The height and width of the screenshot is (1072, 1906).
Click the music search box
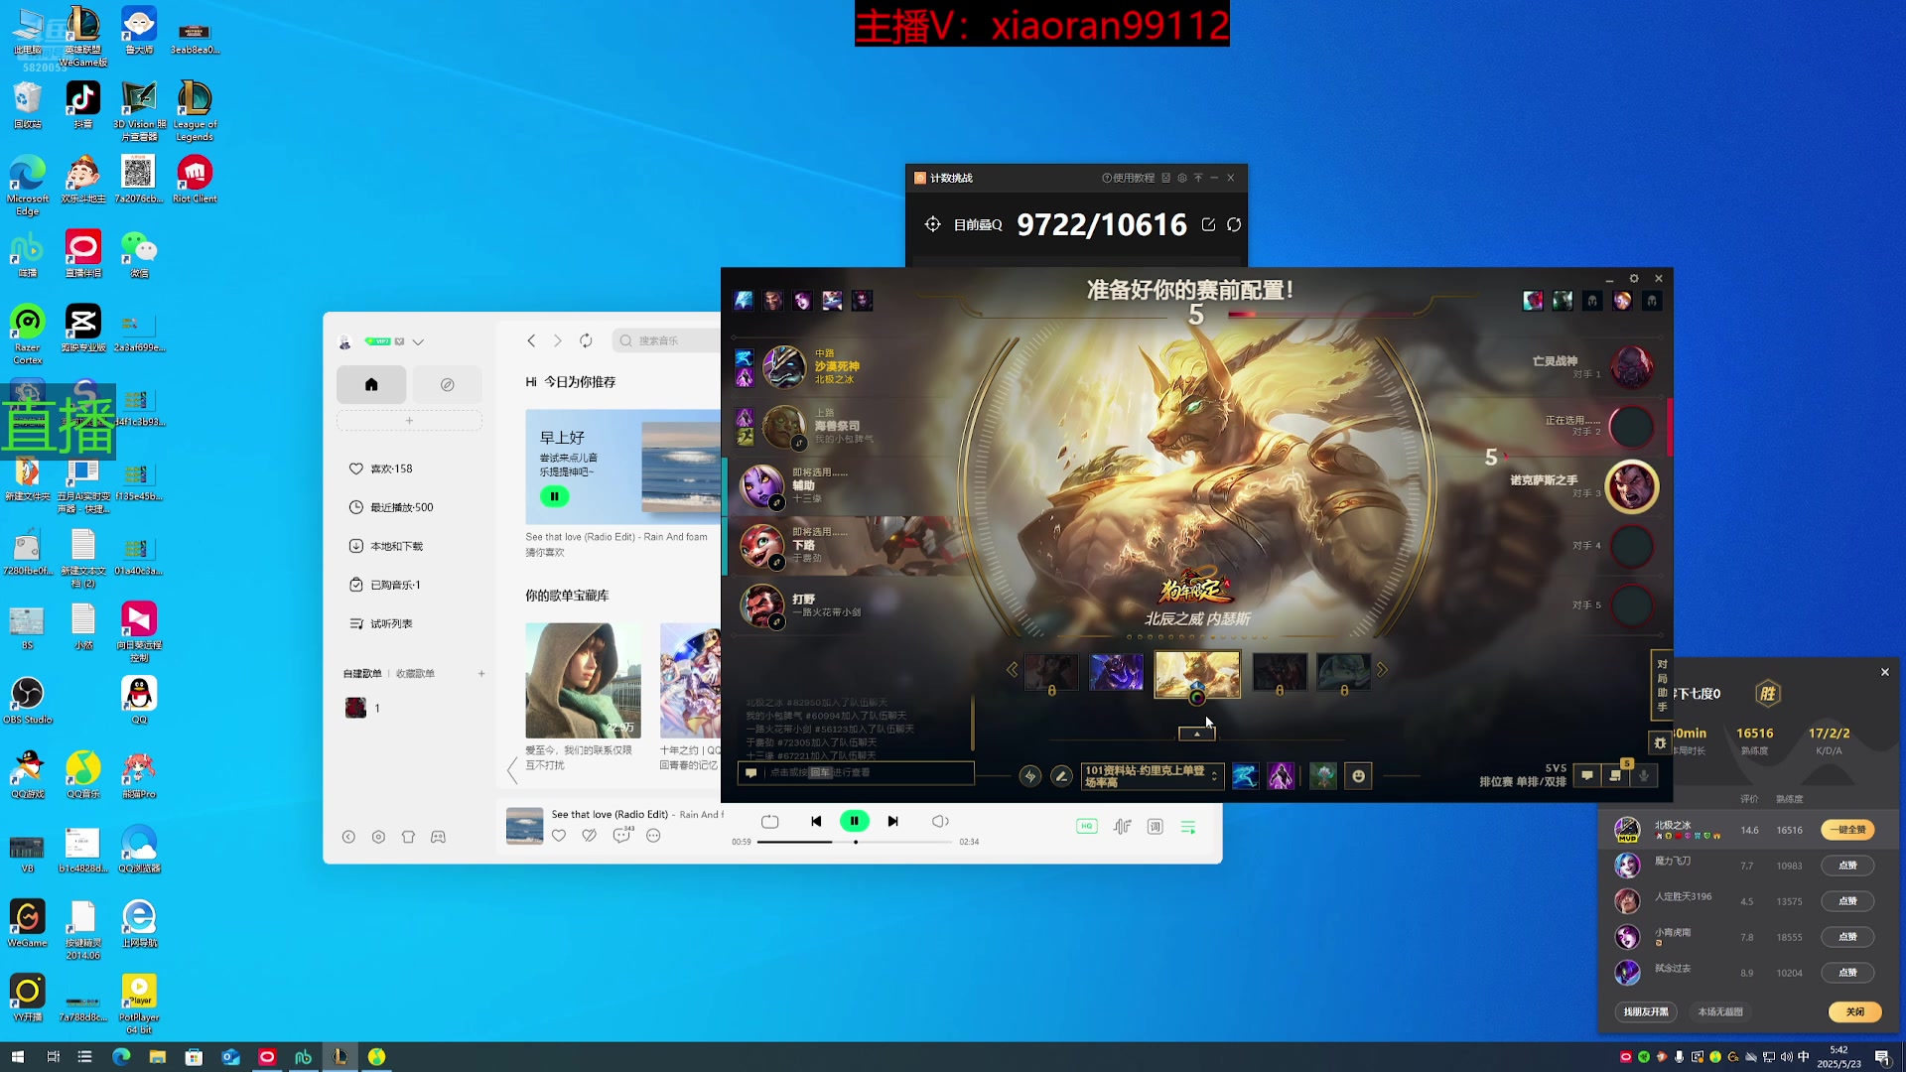pyautogui.click(x=667, y=340)
